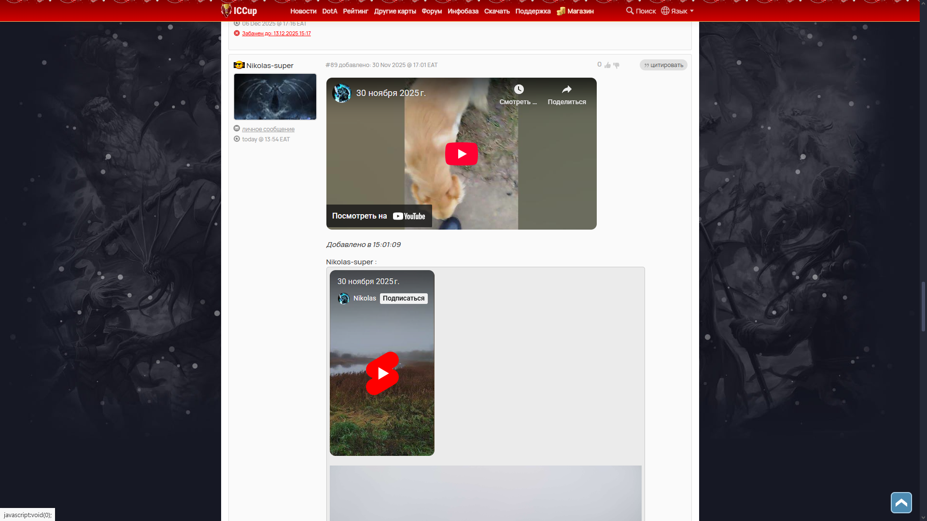
Task: Click the Watch Later clock icon
Action: pos(519,90)
